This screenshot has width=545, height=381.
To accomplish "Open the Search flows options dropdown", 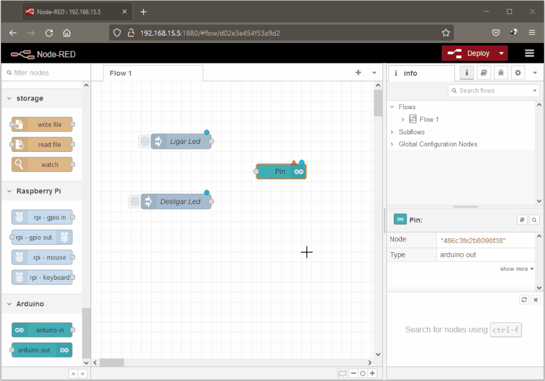I will [534, 91].
